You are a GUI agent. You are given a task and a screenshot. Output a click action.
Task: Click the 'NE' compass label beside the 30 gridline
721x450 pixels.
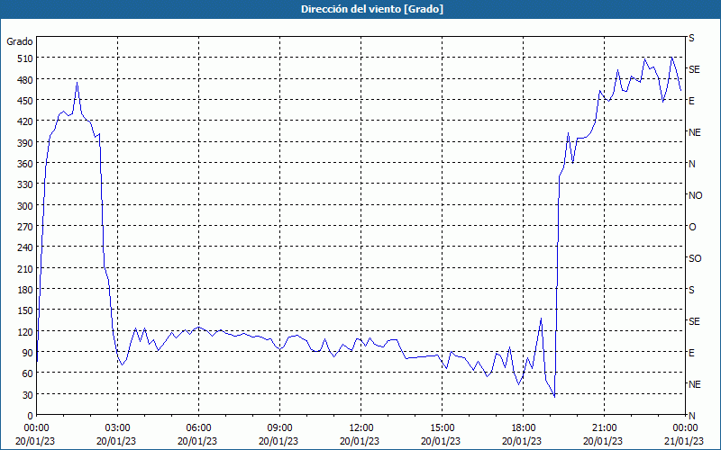[694, 384]
